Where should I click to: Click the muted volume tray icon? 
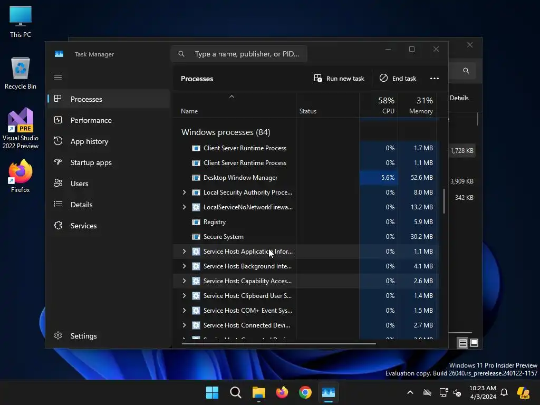tap(457, 392)
